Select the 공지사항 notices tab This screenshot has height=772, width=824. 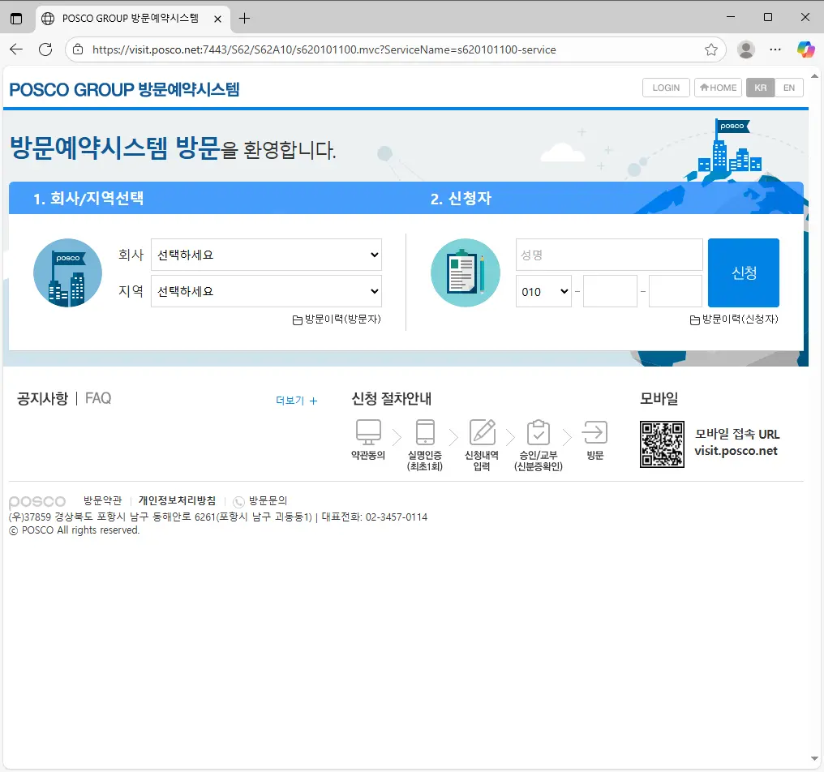coord(42,398)
